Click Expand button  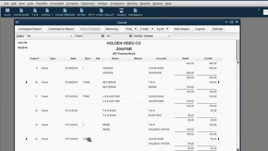click(200, 29)
